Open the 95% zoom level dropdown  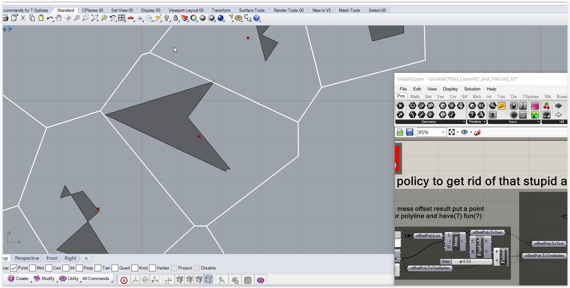click(x=443, y=132)
